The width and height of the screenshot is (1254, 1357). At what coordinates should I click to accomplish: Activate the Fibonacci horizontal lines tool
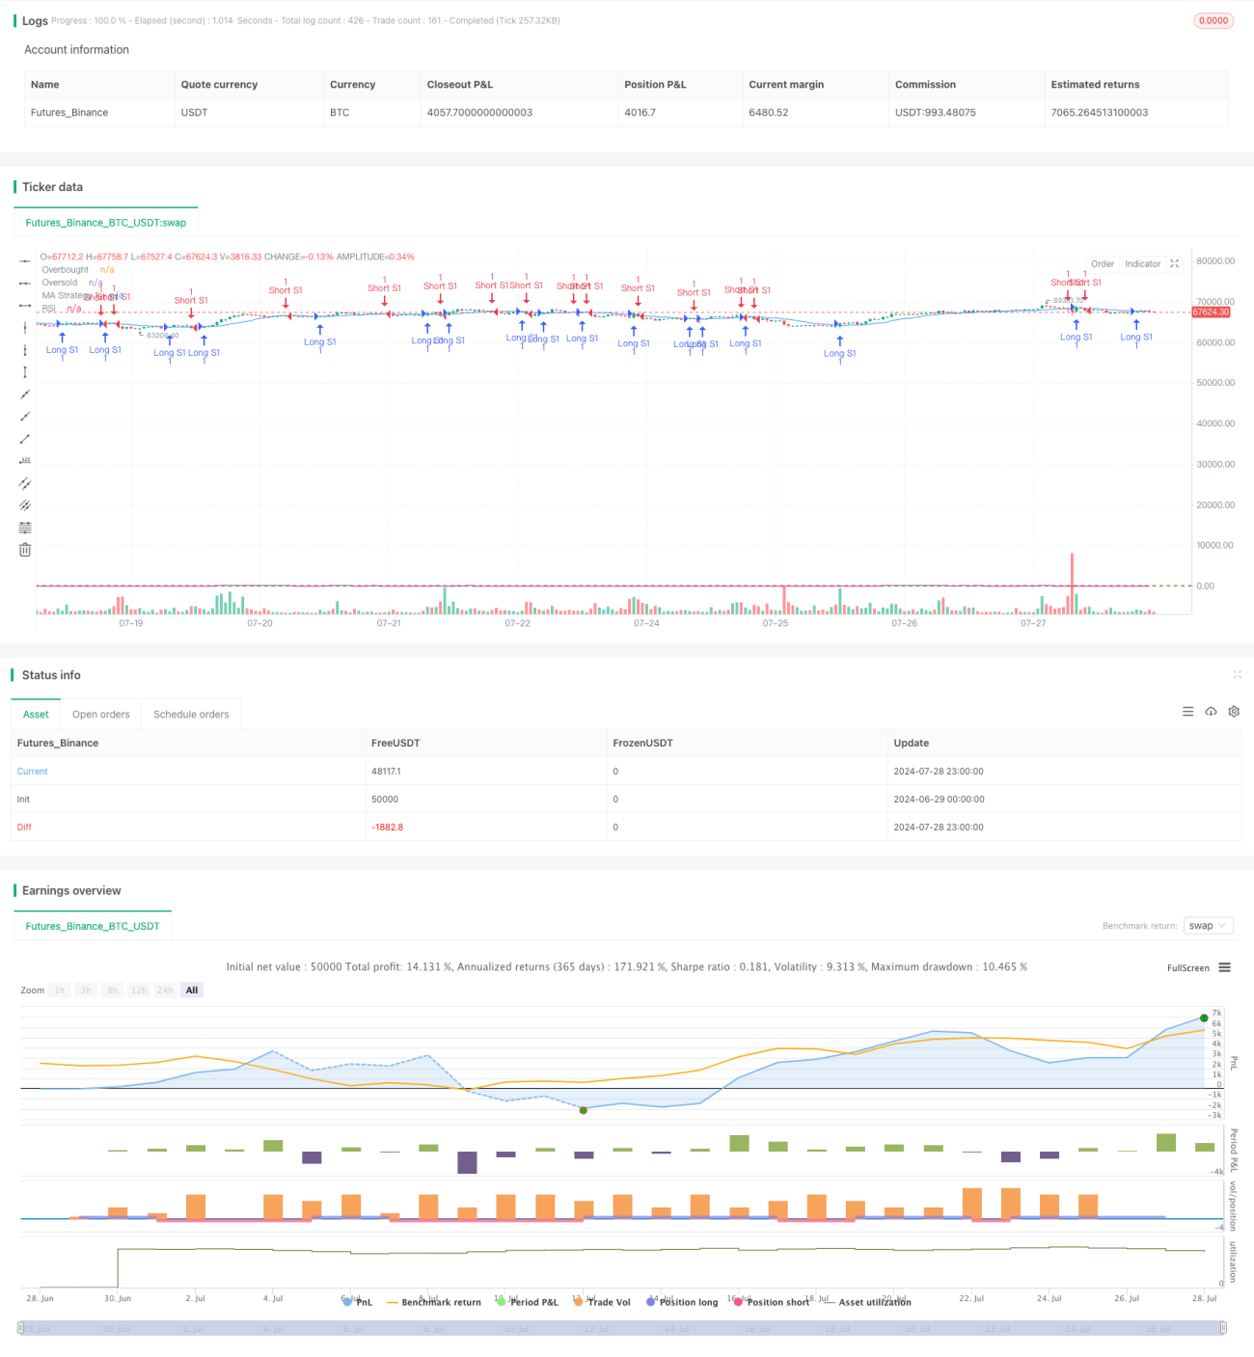point(25,528)
